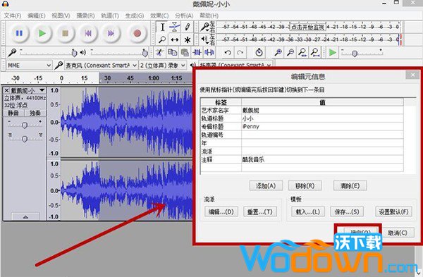Click the genre Reset...(T) button

click(x=260, y=211)
